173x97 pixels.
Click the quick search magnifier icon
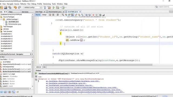[x=156, y=7]
